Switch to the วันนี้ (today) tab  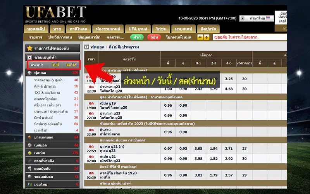coord(55,64)
